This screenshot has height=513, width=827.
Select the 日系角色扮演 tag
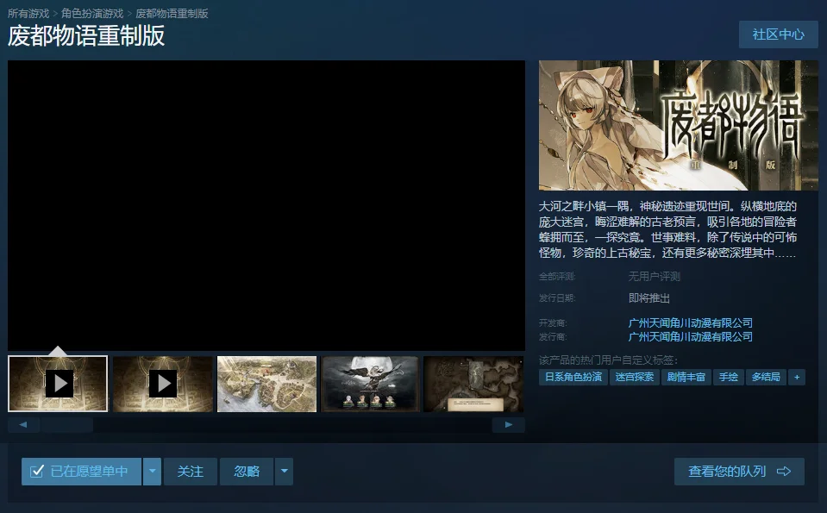point(573,377)
